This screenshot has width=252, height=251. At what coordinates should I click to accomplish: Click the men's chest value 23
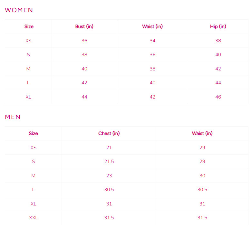(109, 176)
